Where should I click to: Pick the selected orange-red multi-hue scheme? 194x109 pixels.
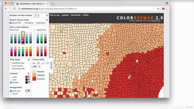pyautogui.click(x=23, y=38)
